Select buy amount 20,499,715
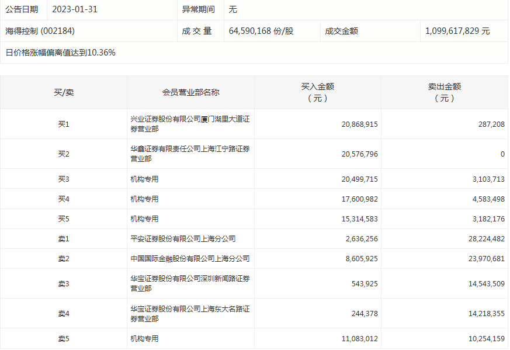Image resolution: width=510 pixels, height=350 pixels. pyautogui.click(x=359, y=179)
